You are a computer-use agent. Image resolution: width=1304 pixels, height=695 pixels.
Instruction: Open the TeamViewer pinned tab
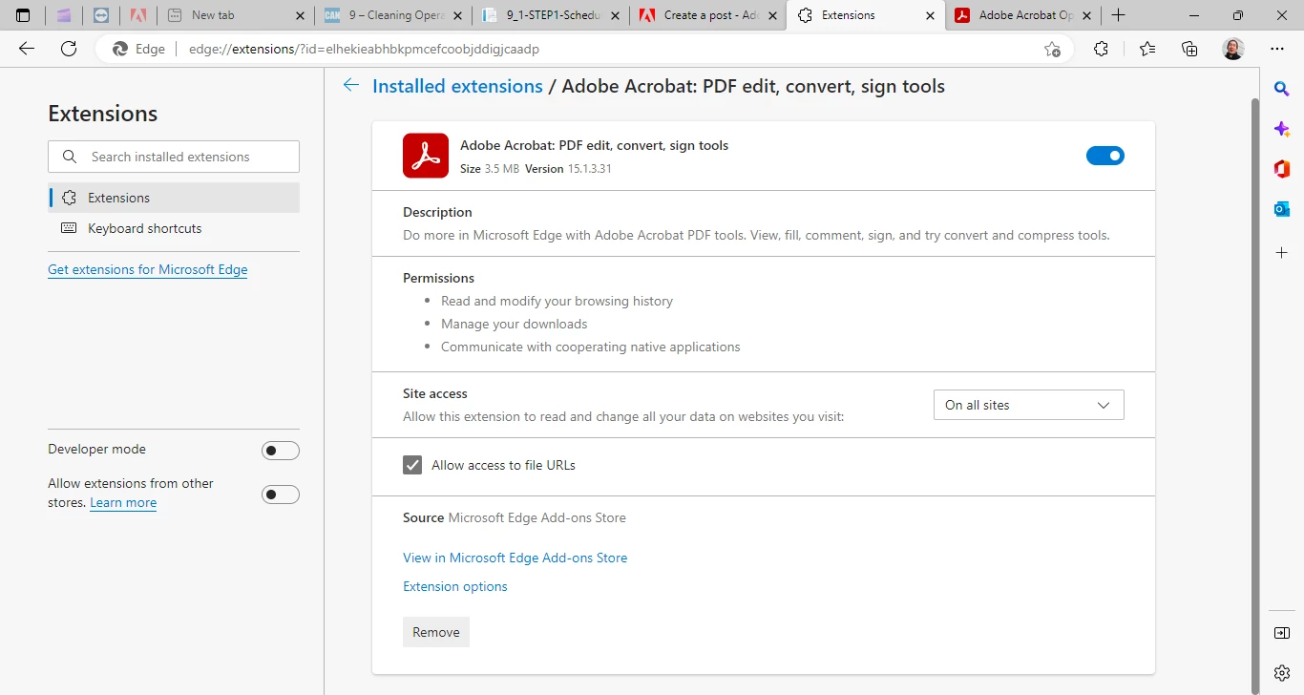101,15
